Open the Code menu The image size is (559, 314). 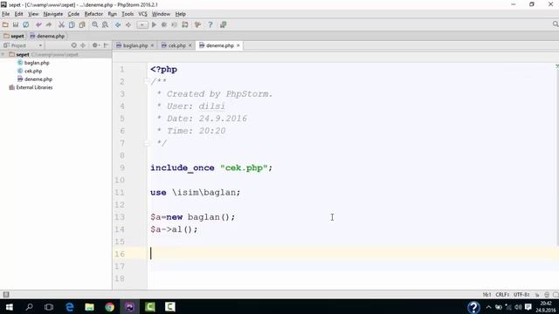73,14
